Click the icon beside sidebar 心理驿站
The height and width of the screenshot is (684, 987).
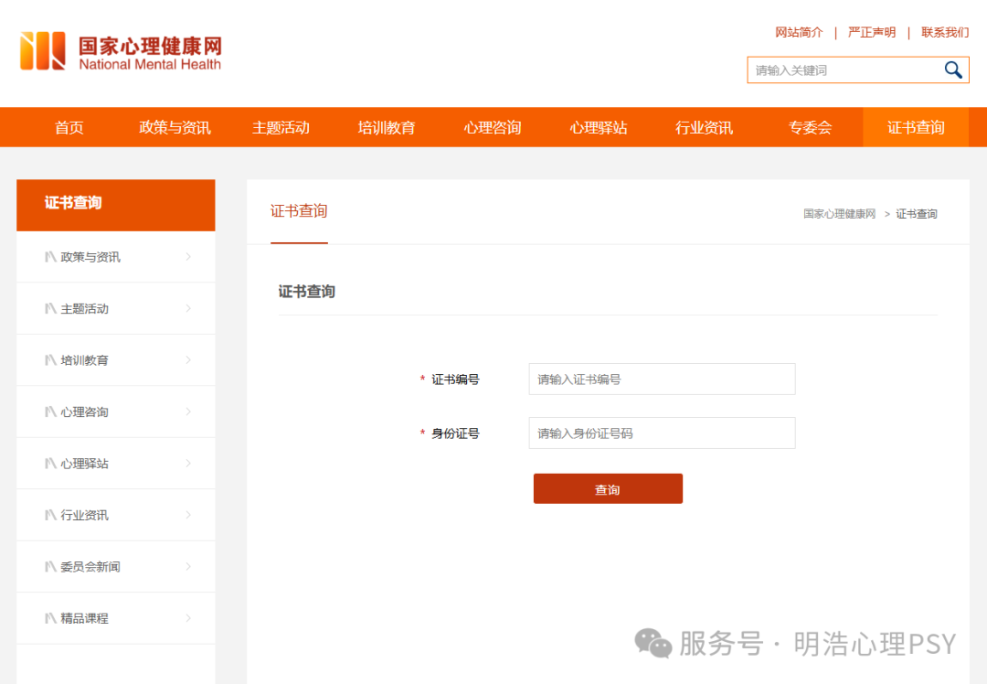[x=51, y=464]
